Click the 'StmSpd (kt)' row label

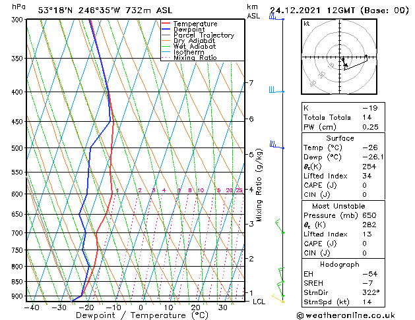coord(327,302)
